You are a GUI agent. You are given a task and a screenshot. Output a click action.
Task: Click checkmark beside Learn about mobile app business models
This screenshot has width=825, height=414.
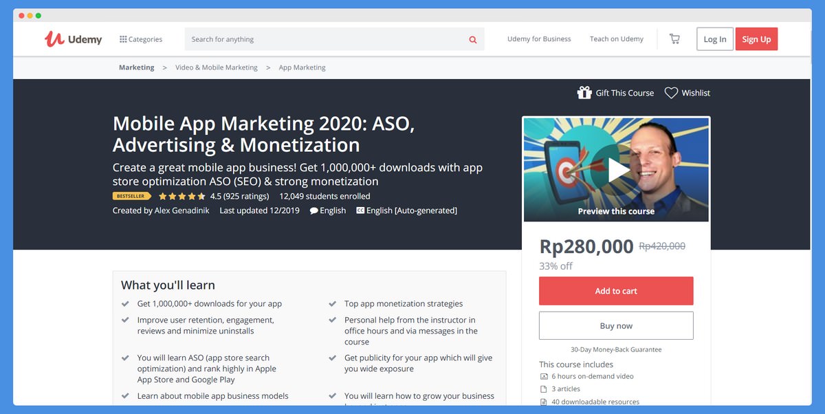tap(125, 396)
